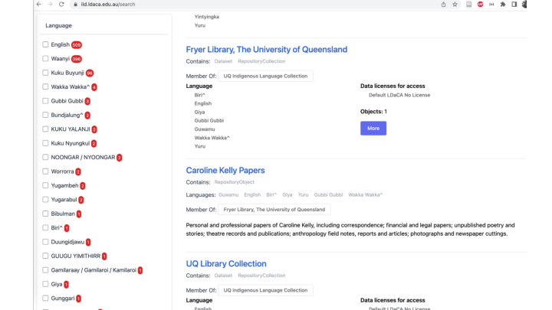
Task: Check the Bibulman filter
Action: [x=45, y=214]
